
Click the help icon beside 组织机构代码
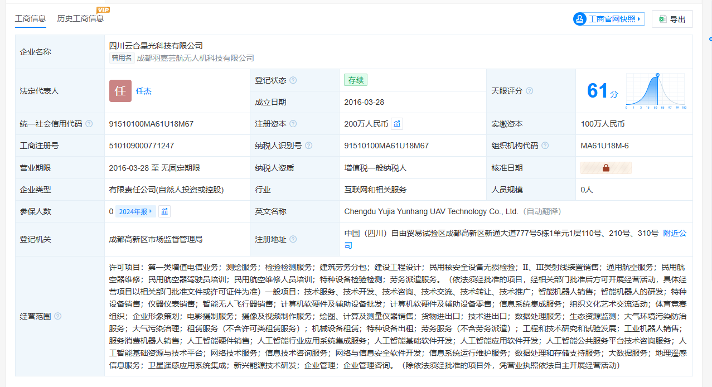pos(545,146)
